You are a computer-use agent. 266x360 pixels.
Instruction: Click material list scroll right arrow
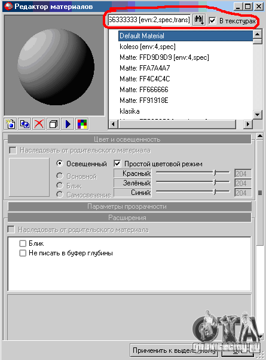247,124
